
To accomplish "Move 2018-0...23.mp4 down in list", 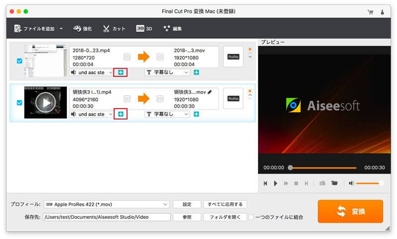I will [x=250, y=57].
